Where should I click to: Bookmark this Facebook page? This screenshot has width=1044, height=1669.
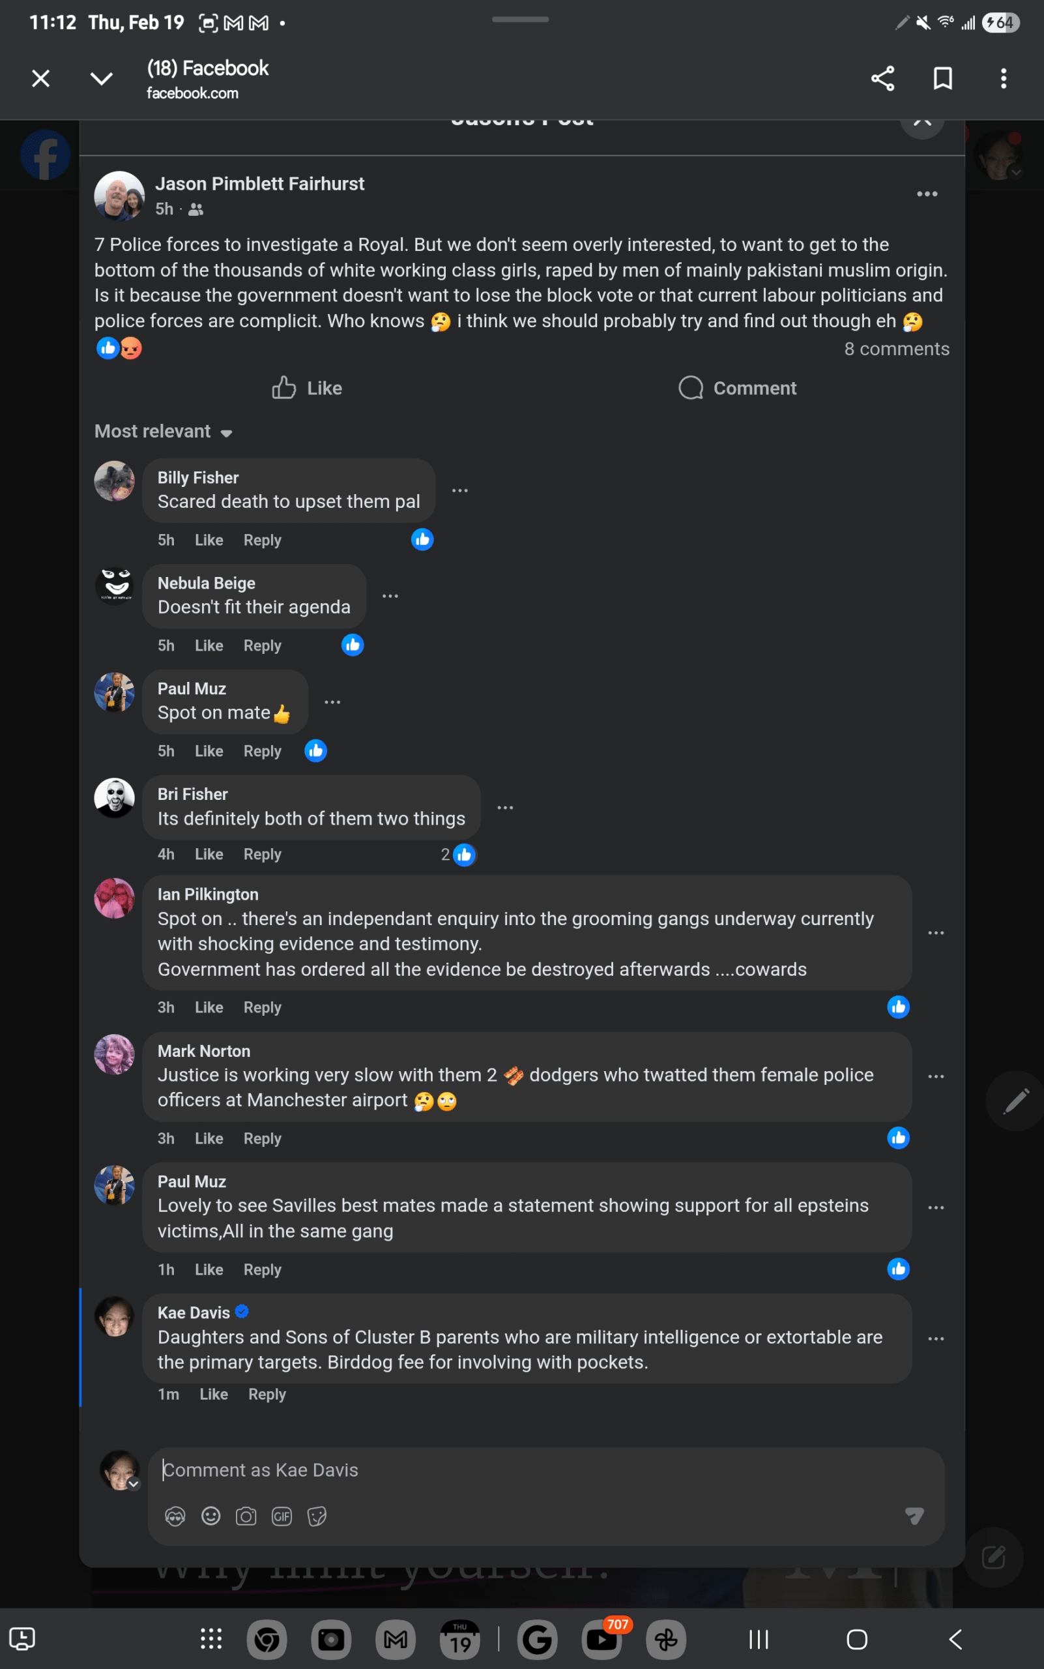pyautogui.click(x=942, y=79)
